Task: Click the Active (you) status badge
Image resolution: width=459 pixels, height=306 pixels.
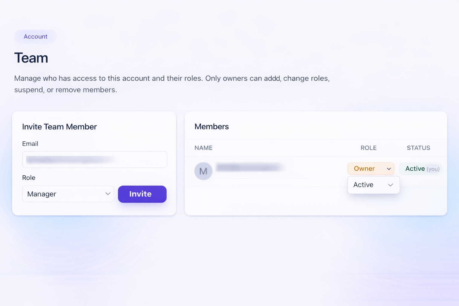Action: coord(421,169)
